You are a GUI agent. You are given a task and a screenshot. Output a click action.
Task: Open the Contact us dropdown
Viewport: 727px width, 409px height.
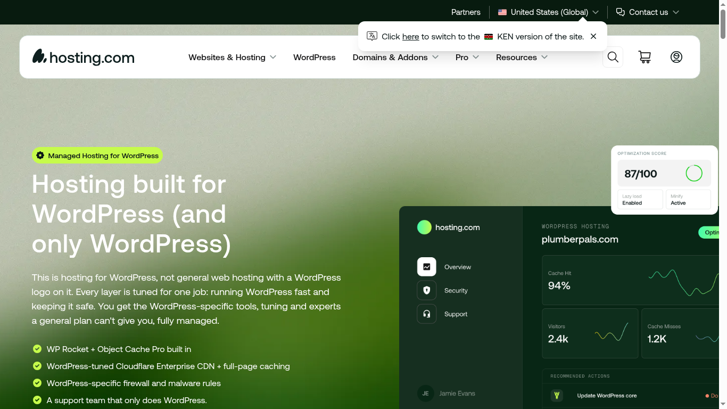[x=648, y=12]
